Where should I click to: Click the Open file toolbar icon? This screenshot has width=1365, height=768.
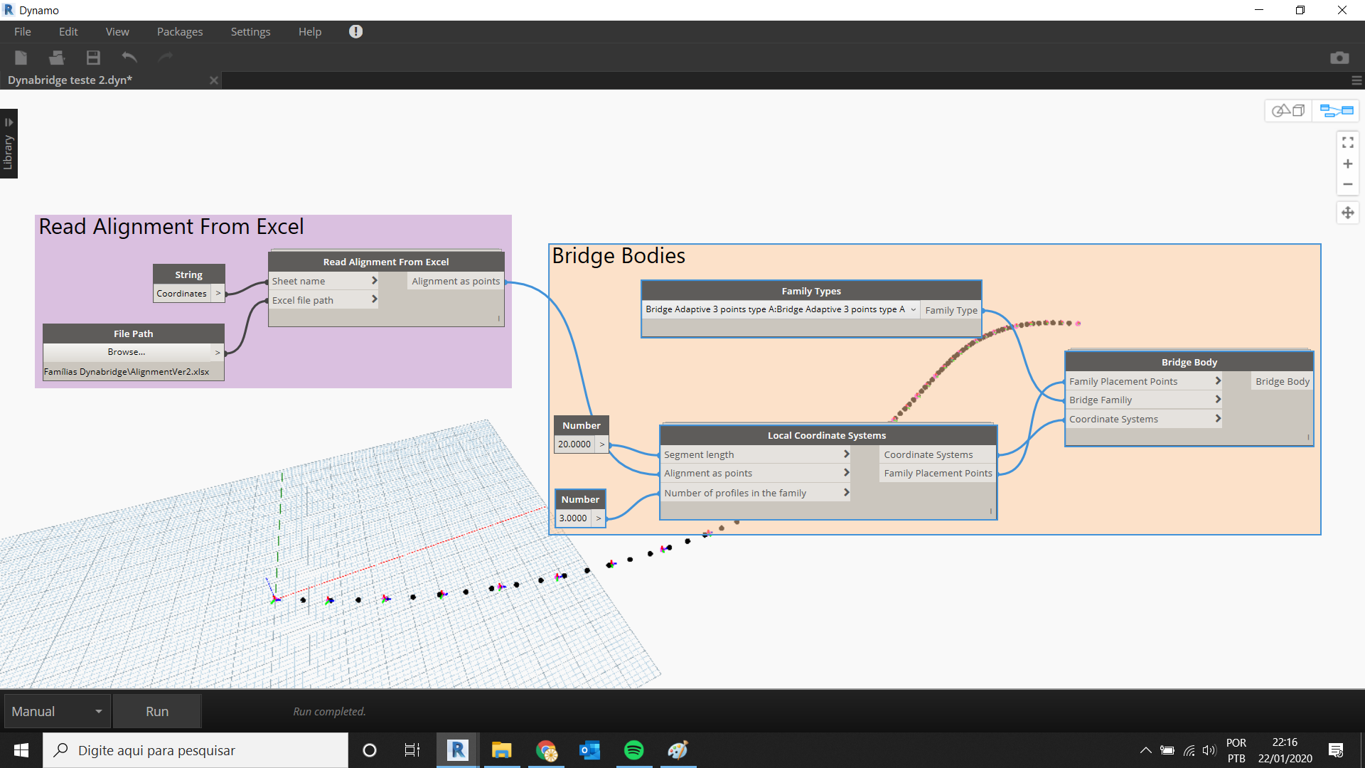click(x=57, y=58)
